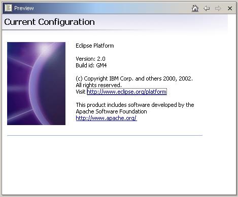238x197 pixels.
Task: Click the 'This product includes software' line
Action: pos(135,105)
